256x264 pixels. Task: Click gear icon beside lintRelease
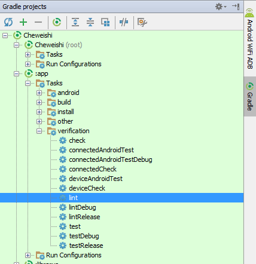pyautogui.click(x=63, y=217)
